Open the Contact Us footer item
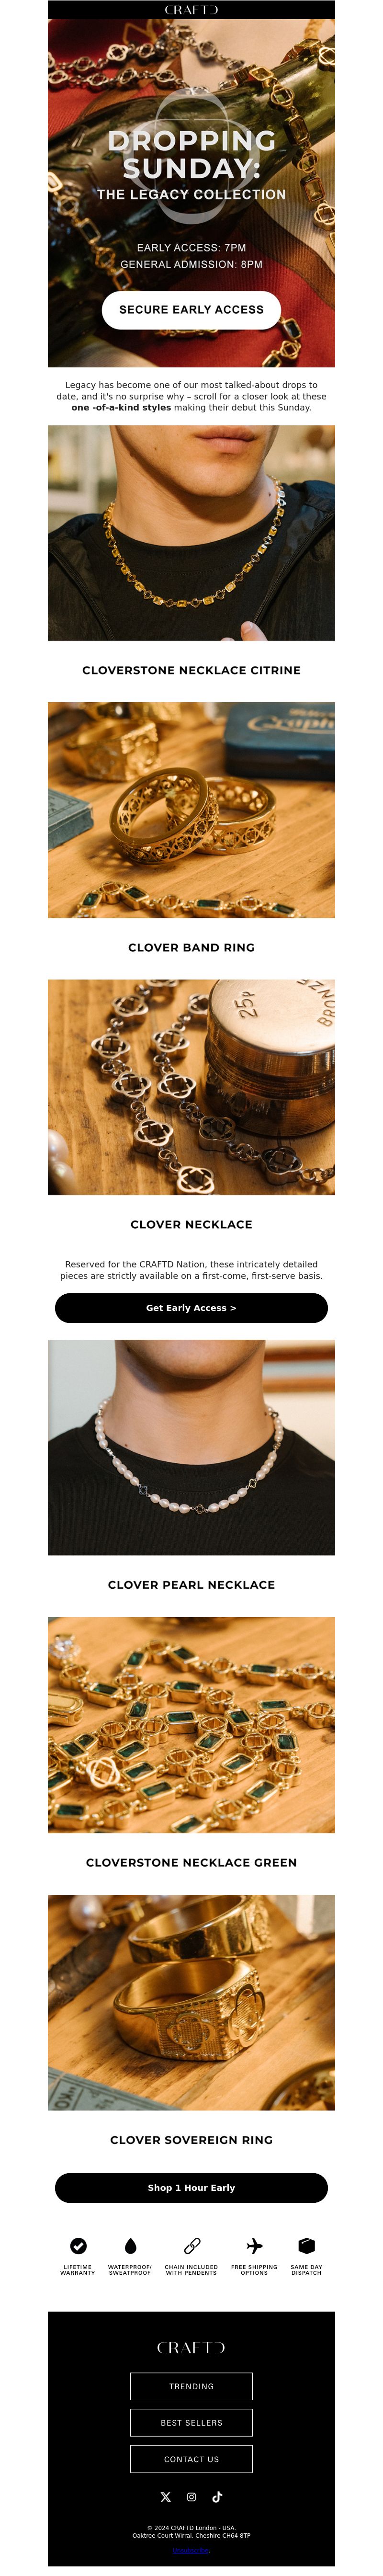This screenshot has height=2576, width=383. tap(191, 2459)
